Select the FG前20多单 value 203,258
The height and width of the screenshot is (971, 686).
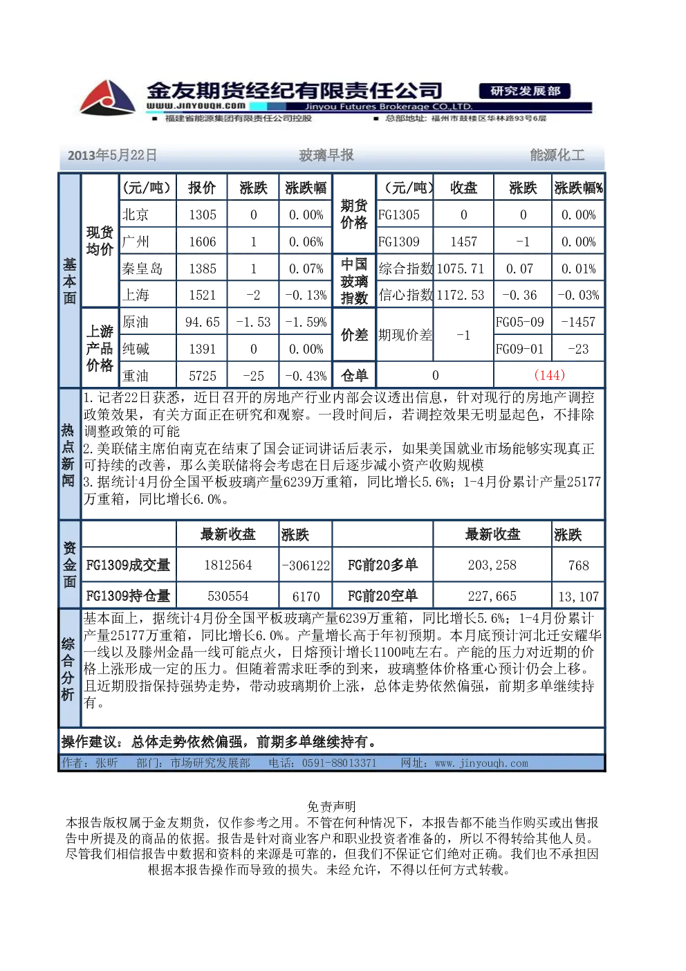[x=492, y=565]
